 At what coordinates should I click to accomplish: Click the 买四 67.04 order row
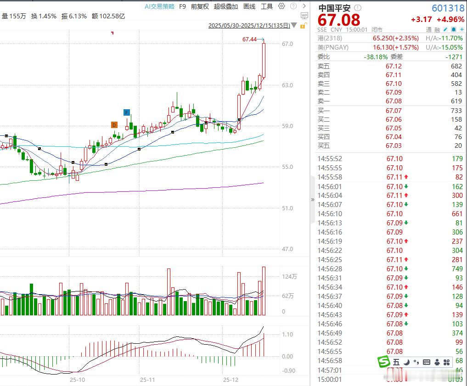[x=390, y=137]
